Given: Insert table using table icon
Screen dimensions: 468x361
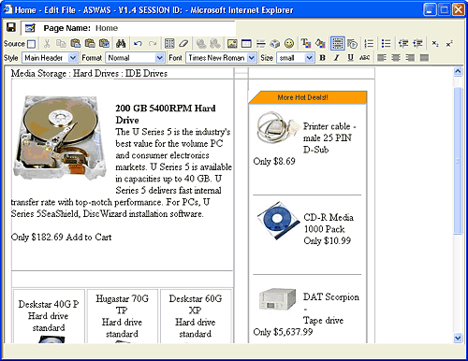Looking at the screenshot, I should coord(246,44).
